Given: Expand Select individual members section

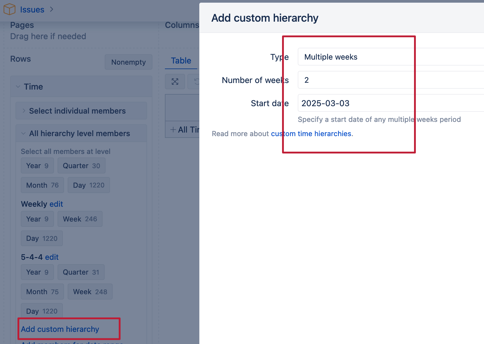Looking at the screenshot, I should (24, 111).
